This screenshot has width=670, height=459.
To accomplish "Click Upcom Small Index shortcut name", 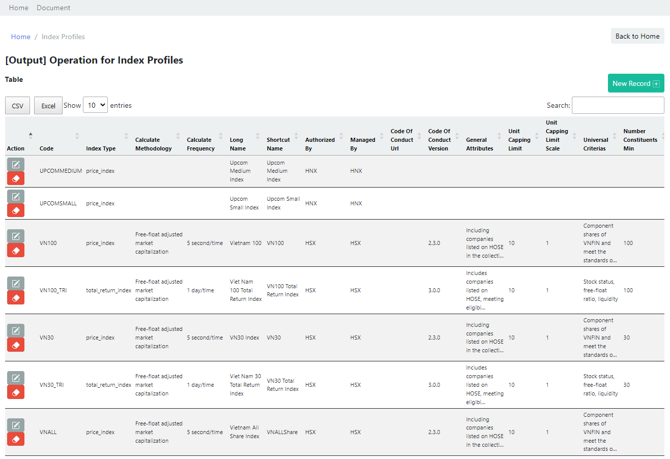I will (283, 203).
